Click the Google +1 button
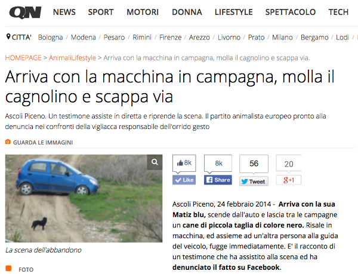Image resolution: width=358 pixels, height=274 pixels. (x=289, y=180)
